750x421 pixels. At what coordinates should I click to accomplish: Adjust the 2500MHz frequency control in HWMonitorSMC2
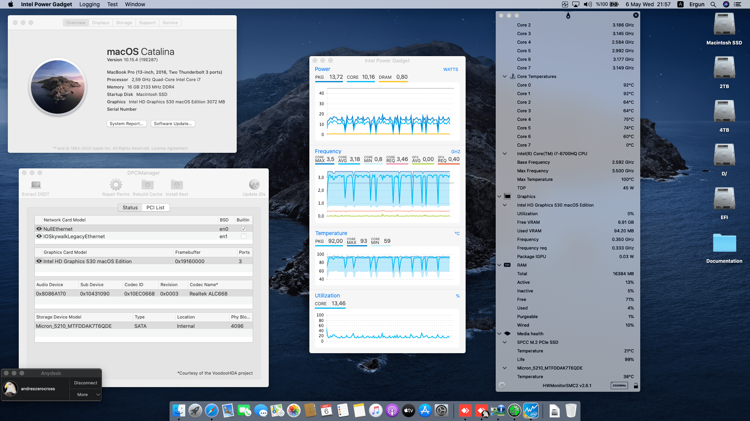tap(619, 386)
